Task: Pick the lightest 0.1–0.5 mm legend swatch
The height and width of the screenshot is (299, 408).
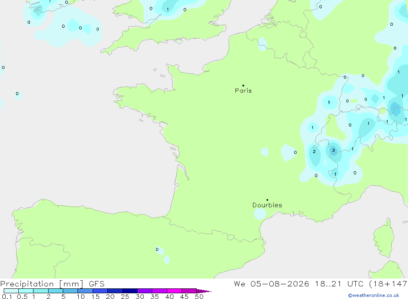Action: tap(11, 291)
